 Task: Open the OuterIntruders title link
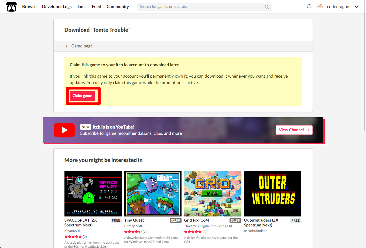point(261,223)
